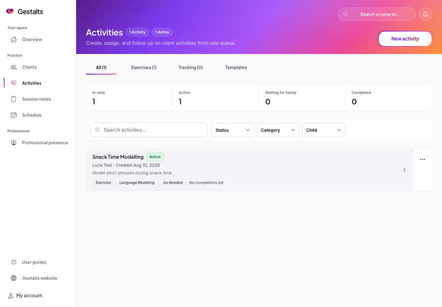Expand the Child filter dropdown

click(324, 130)
